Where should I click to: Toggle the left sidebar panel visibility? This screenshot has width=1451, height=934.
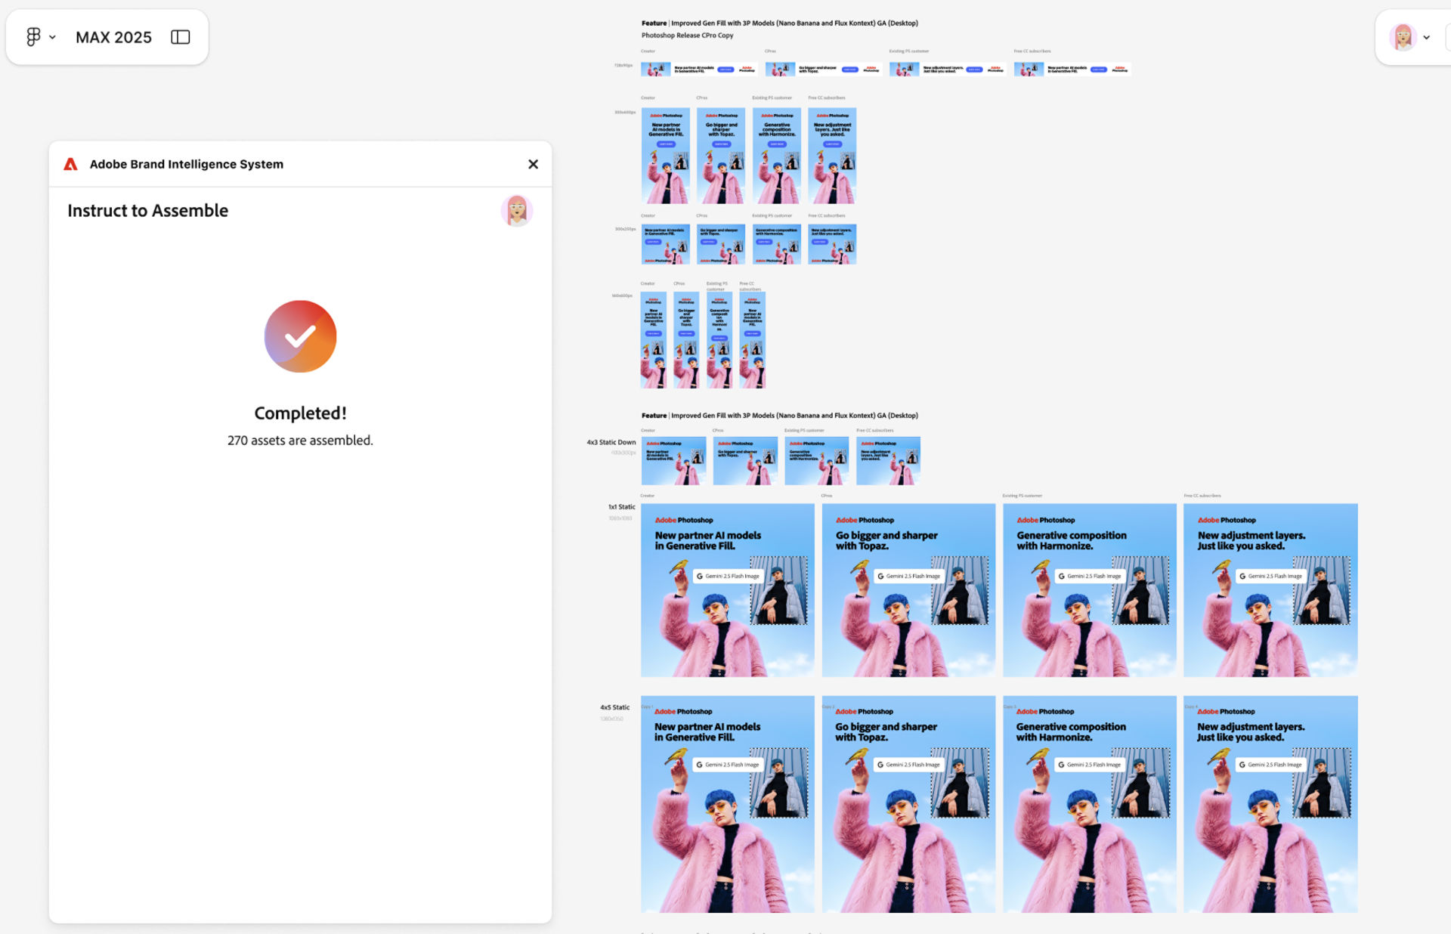[x=180, y=36]
